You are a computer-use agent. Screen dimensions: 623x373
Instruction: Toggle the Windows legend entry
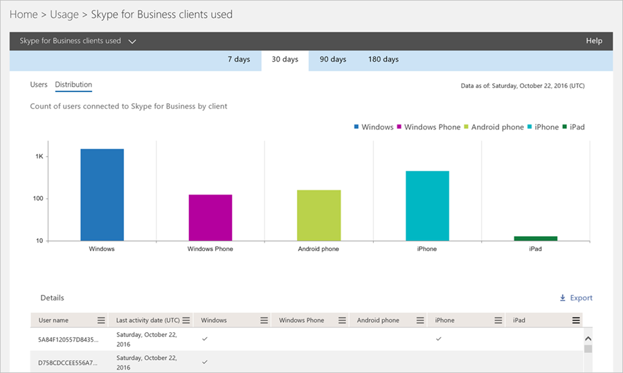(x=374, y=127)
